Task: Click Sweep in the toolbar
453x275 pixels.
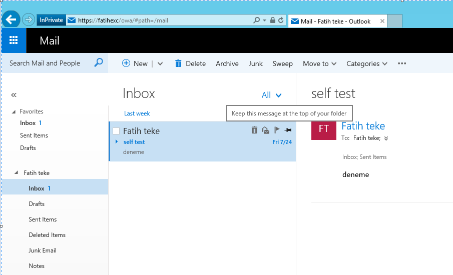Action: point(282,63)
